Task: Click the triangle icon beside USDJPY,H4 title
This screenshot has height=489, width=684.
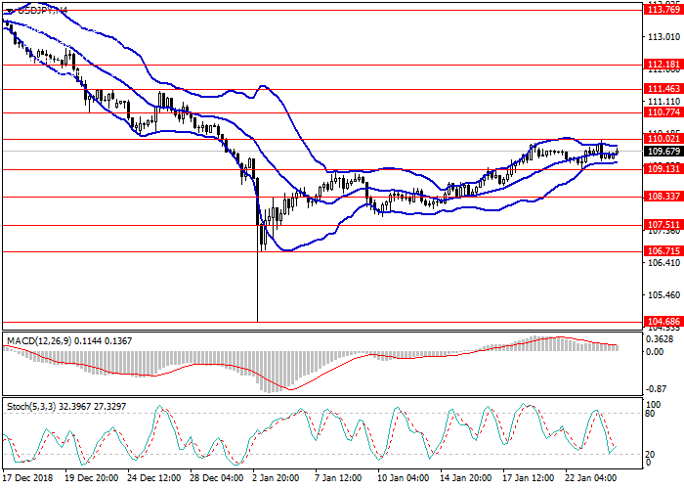Action: (x=6, y=10)
